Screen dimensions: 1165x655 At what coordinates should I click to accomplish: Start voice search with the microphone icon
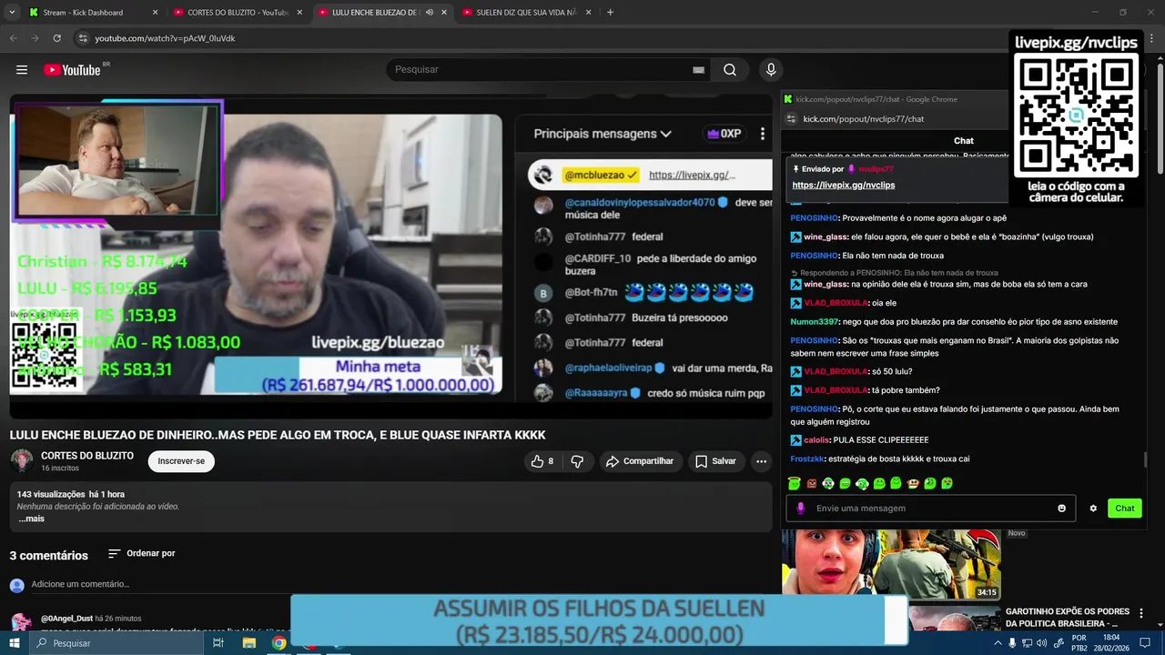(x=771, y=70)
